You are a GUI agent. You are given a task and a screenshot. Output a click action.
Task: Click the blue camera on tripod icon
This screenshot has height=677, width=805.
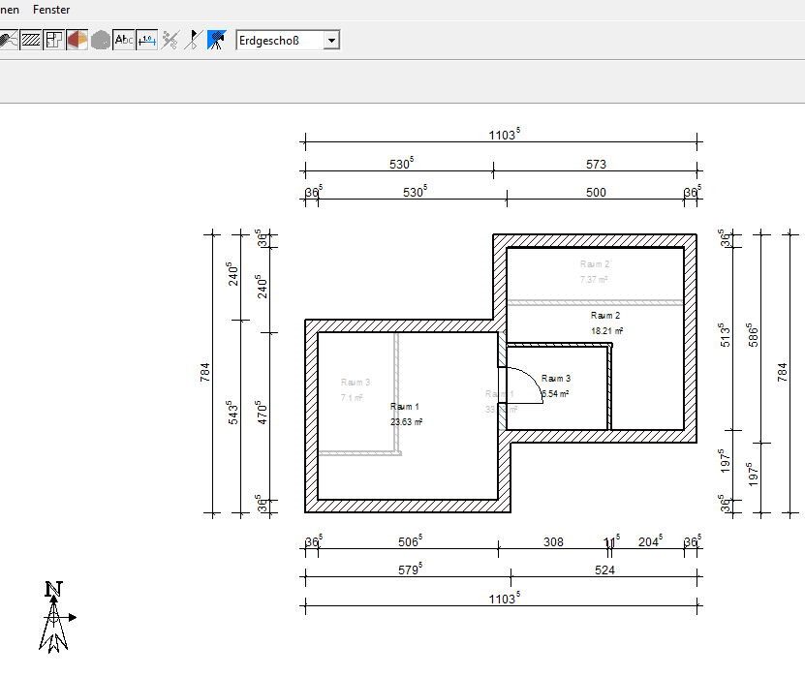point(217,40)
